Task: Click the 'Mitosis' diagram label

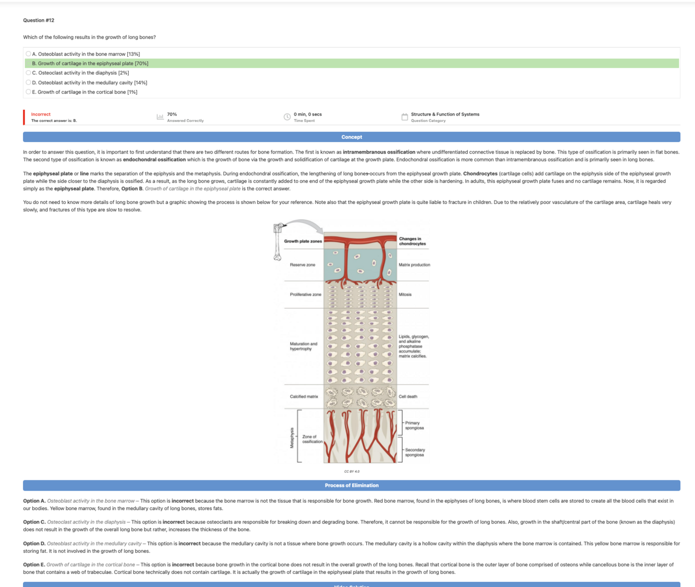Action: (x=405, y=295)
